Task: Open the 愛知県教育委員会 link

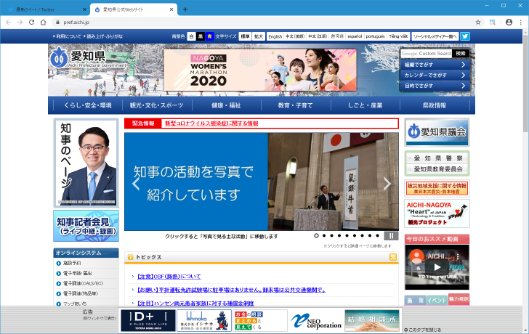Action: 437,169
